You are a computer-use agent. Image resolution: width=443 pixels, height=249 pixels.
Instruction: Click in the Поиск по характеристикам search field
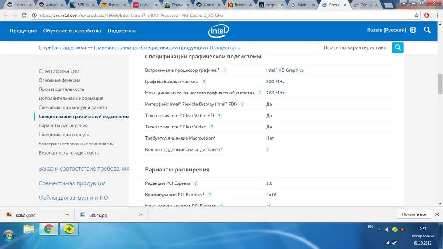click(x=354, y=47)
